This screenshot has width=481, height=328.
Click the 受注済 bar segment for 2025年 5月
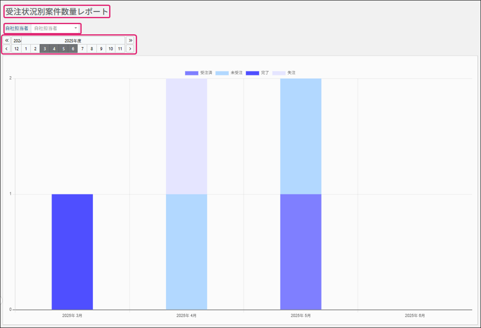pyautogui.click(x=301, y=252)
